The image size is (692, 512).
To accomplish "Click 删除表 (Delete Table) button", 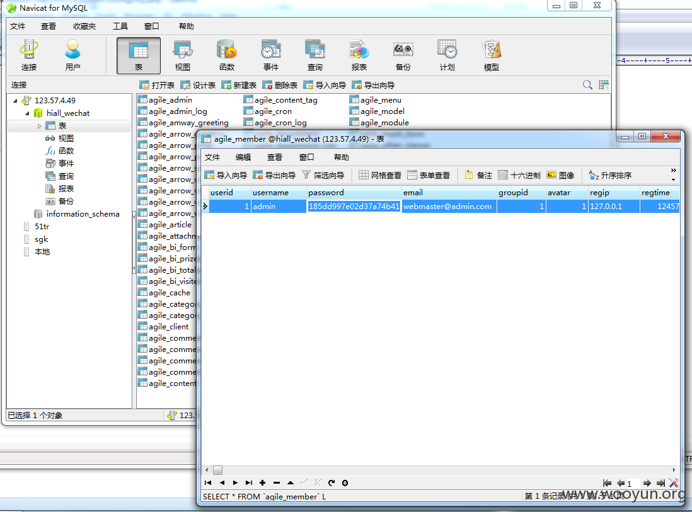I will [x=280, y=85].
